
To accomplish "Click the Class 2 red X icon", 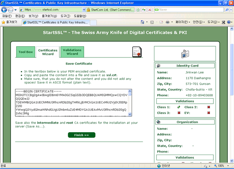I will tap(209, 107).
